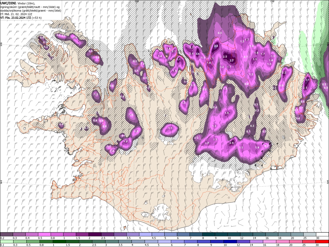Pick the 1.5 swatch in the upper legend row
Image resolution: width=329 pixels, height=247 pixels.
tap(82, 234)
